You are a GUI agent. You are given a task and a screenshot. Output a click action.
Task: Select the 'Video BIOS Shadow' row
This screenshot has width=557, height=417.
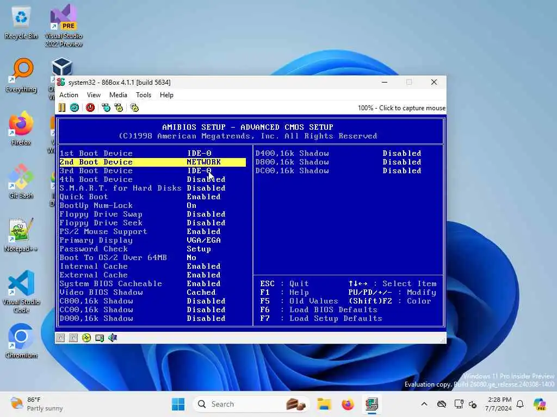[153, 292]
